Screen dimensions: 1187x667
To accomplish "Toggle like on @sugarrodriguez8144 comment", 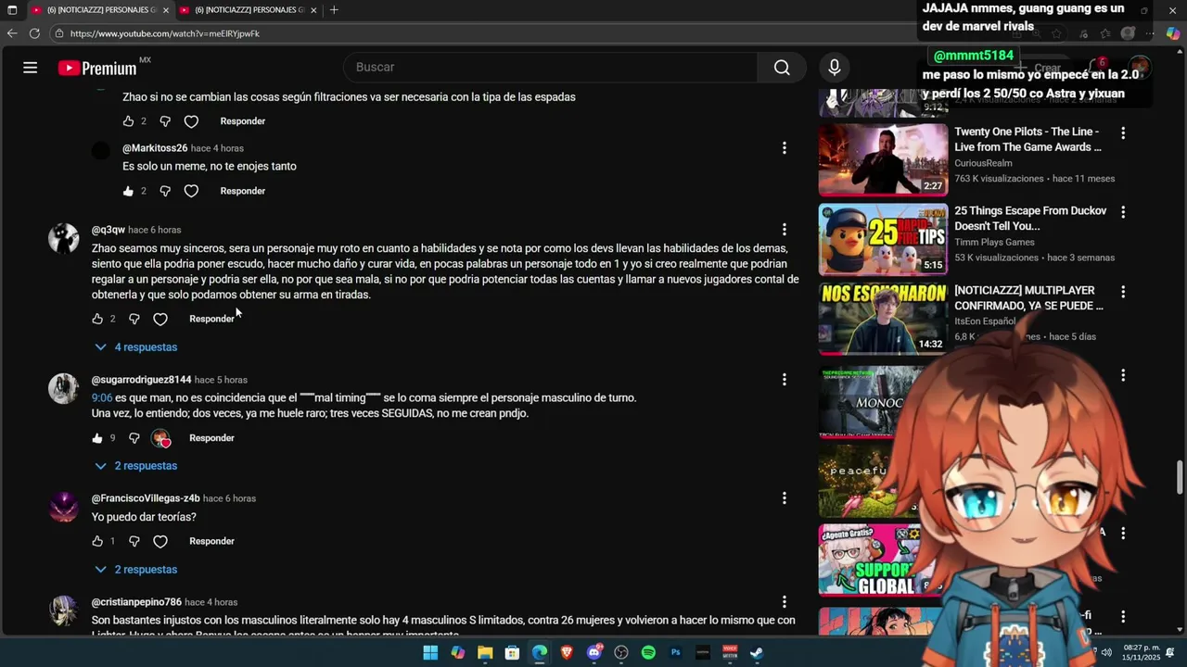I will (97, 438).
